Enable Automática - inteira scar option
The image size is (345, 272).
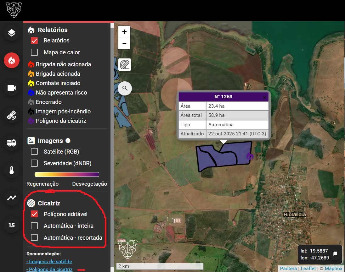34,226
